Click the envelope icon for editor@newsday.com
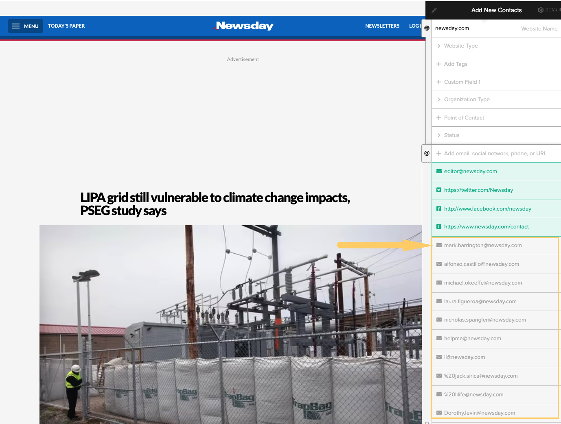561x424 pixels. [439, 171]
